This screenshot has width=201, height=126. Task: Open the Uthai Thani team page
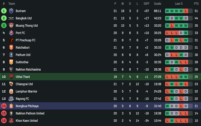[x=23, y=77]
